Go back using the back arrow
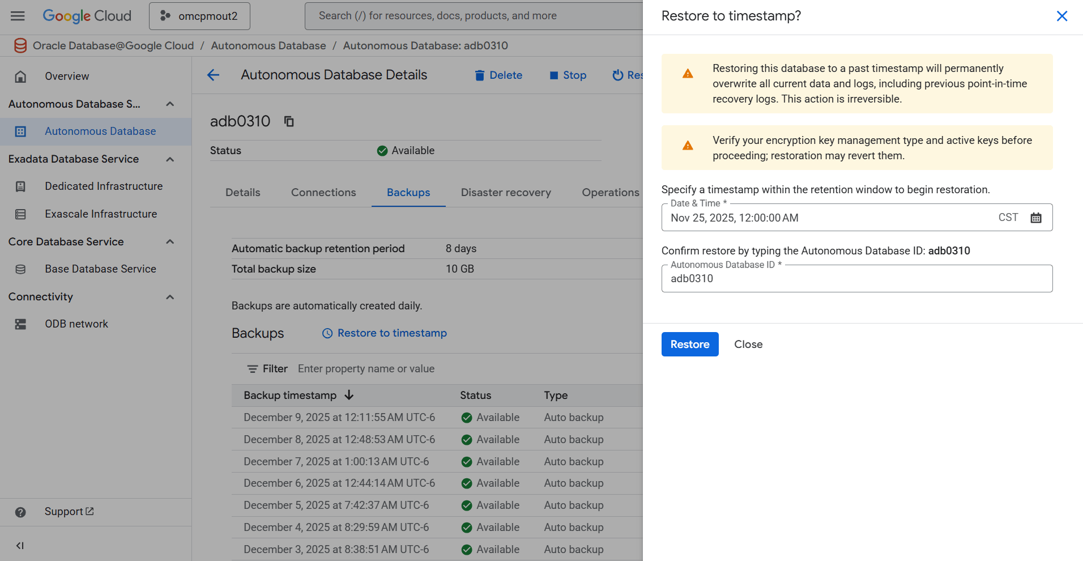The height and width of the screenshot is (561, 1083). (212, 75)
